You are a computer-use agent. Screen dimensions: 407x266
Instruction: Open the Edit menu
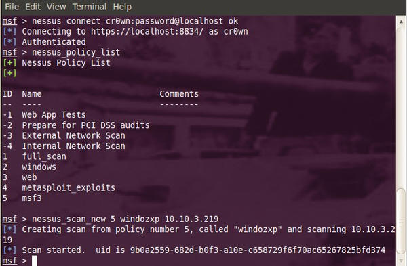click(33, 7)
